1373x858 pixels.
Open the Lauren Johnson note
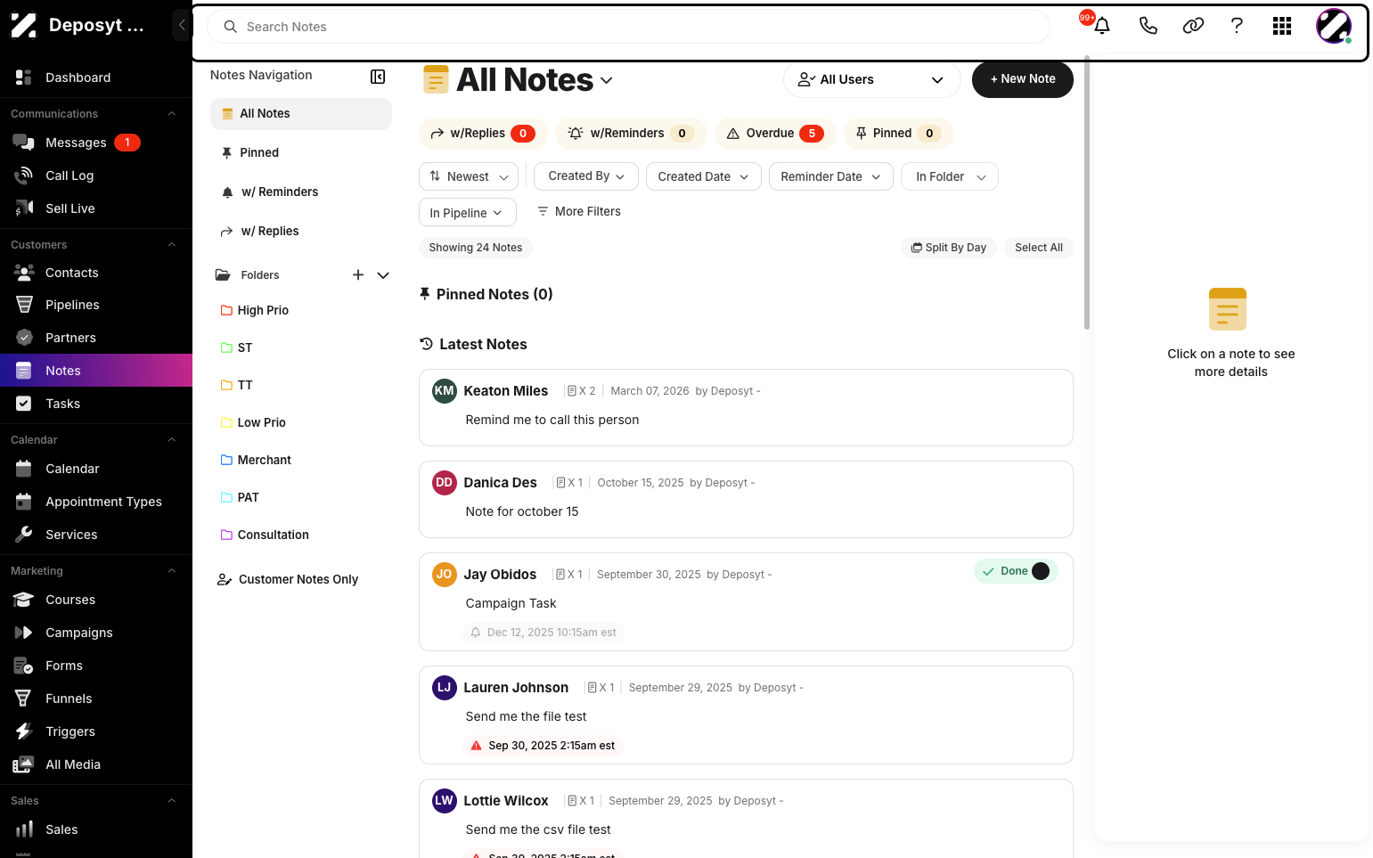[746, 715]
